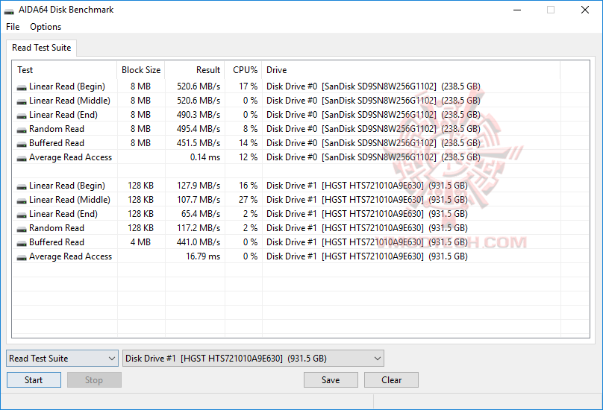Click drive icon beside 127.9 MB/s Linear Read (Begin)
The width and height of the screenshot is (603, 410).
[22, 187]
